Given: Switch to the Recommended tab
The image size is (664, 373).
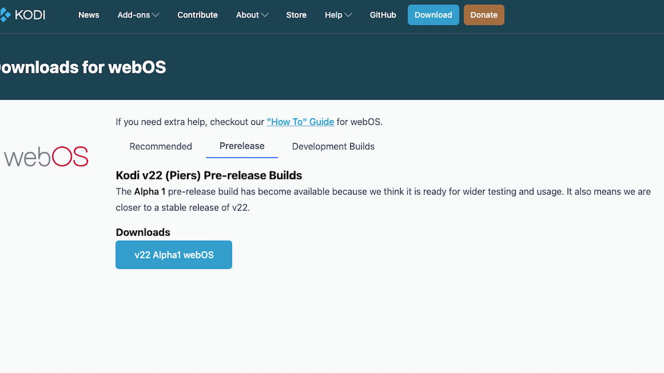Looking at the screenshot, I should [x=160, y=146].
